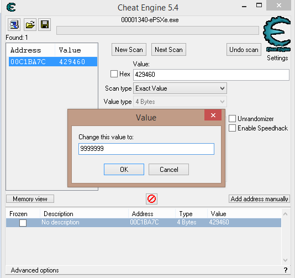The height and width of the screenshot is (278, 295).
Task: Minimize the Cheat Engine window
Action: (244, 6)
